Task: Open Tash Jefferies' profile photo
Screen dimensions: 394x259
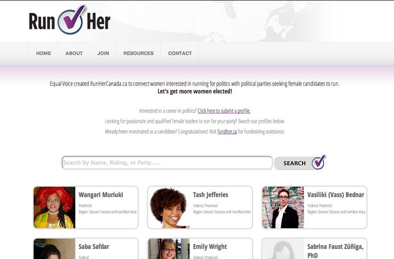Action: [169, 207]
